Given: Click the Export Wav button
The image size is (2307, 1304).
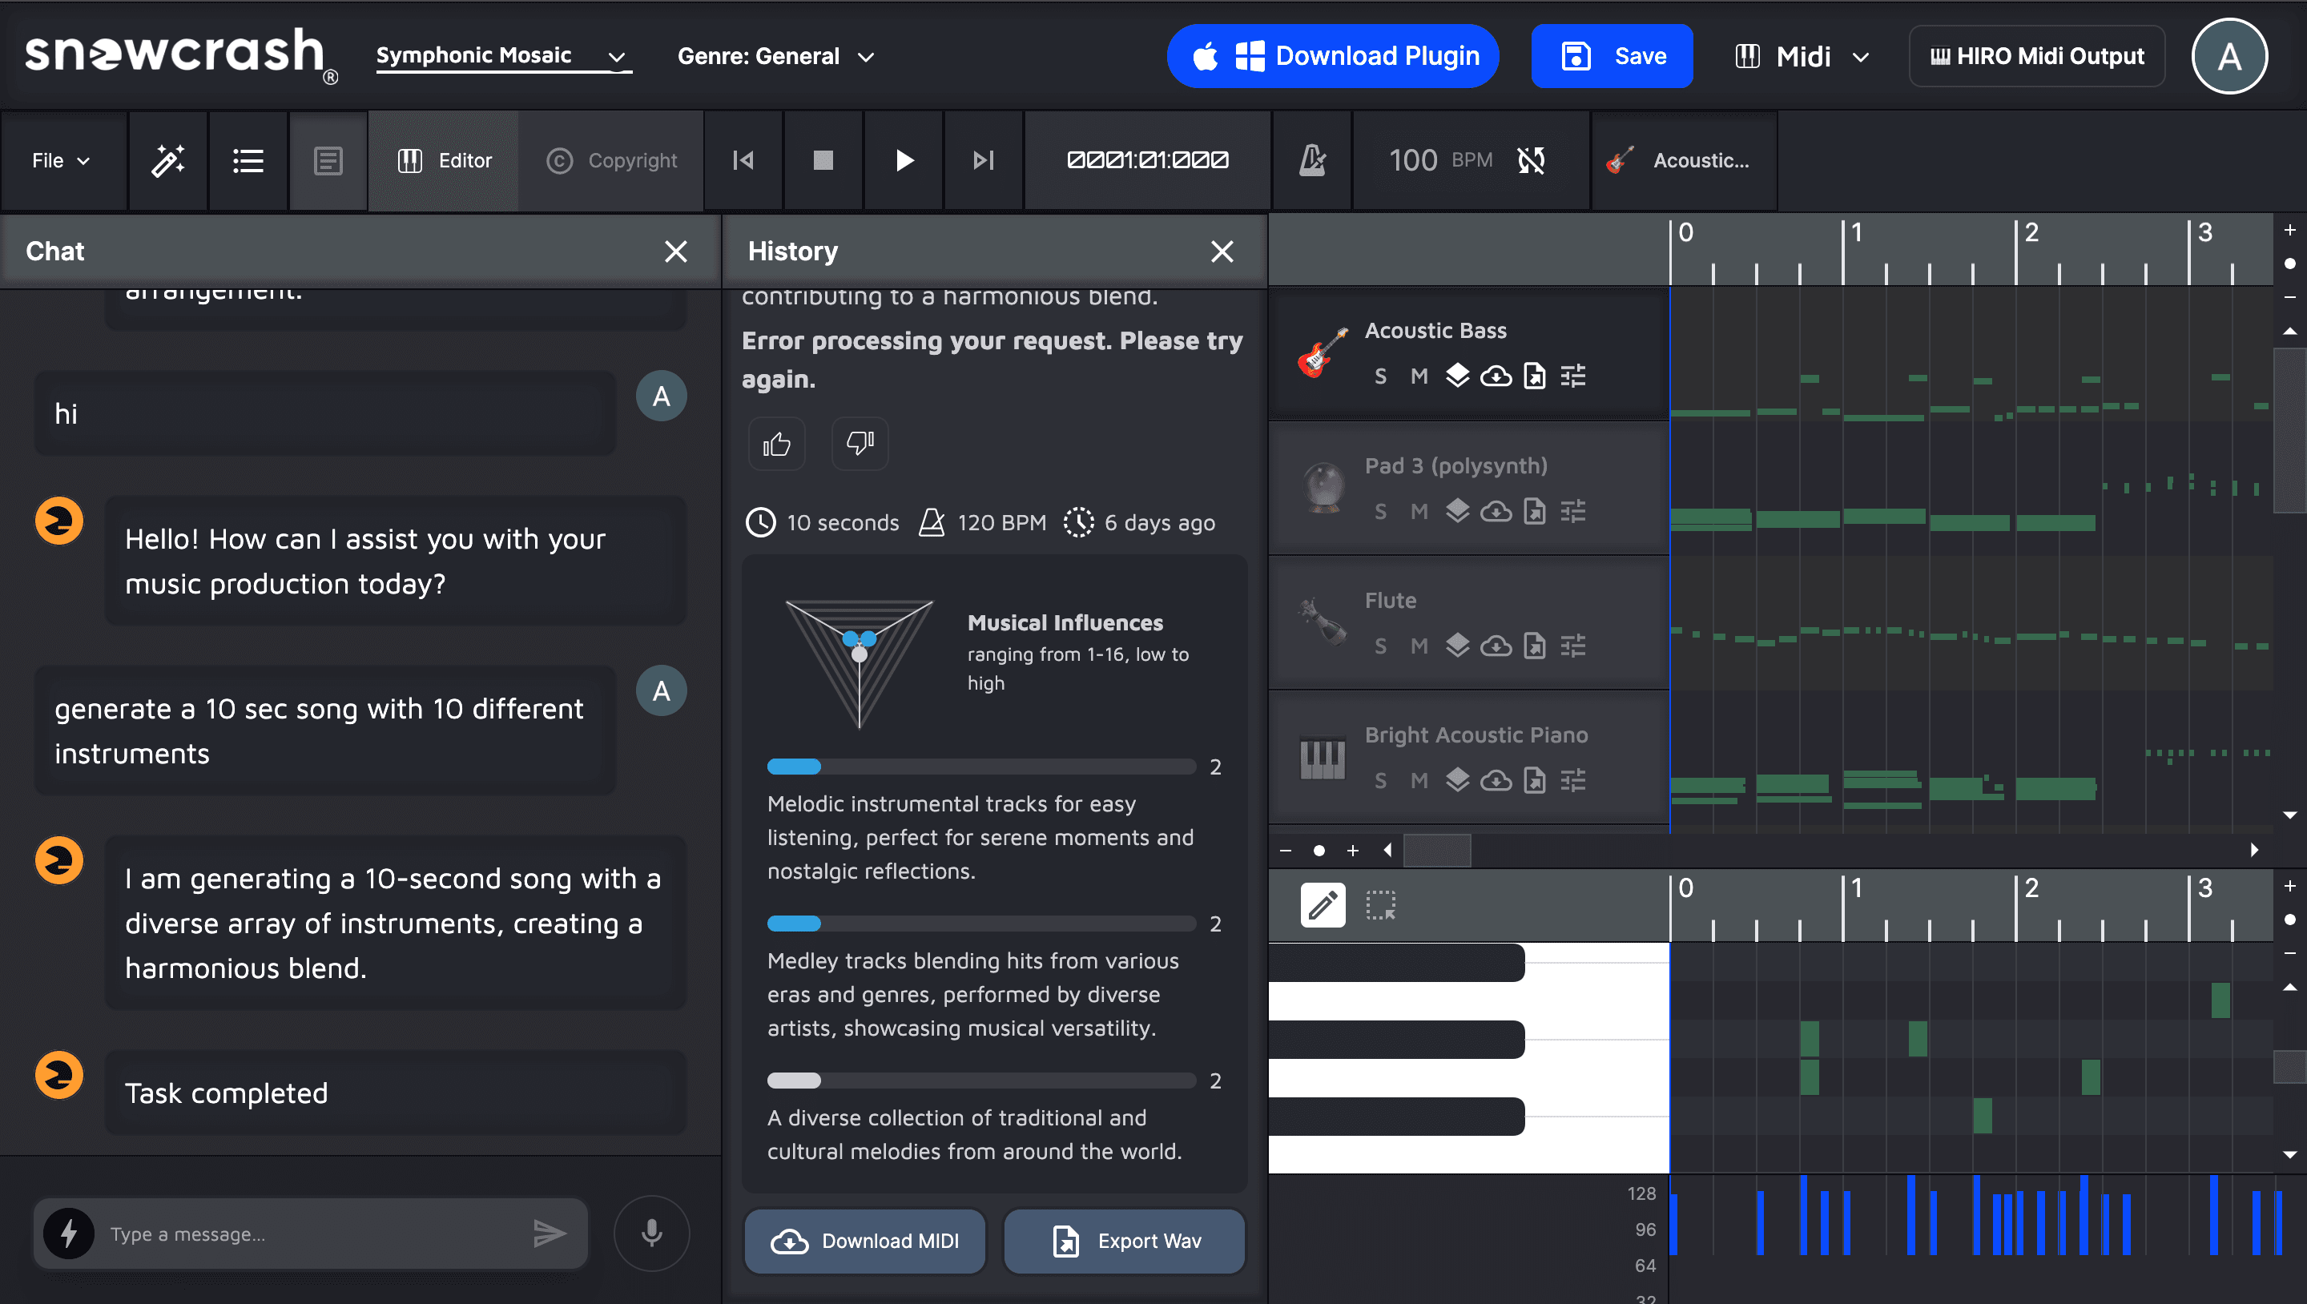Looking at the screenshot, I should (1124, 1241).
